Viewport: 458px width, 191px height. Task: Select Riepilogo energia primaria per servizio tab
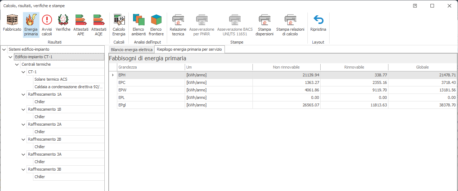coord(189,50)
